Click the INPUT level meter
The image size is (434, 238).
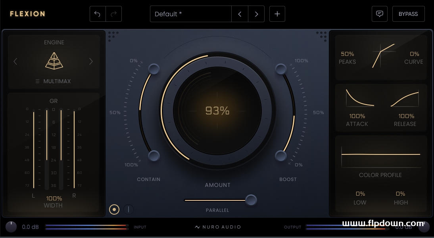[86, 227]
